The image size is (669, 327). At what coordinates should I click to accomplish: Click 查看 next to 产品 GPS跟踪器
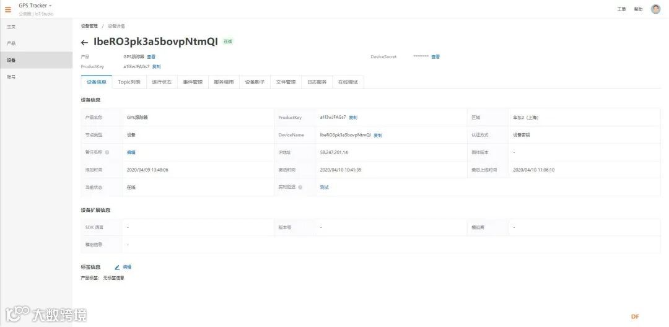pyautogui.click(x=151, y=57)
